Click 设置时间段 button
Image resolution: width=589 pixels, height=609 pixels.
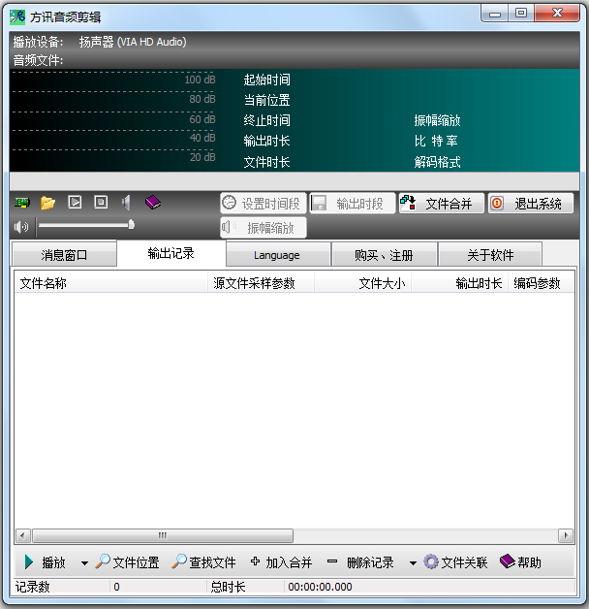click(263, 203)
